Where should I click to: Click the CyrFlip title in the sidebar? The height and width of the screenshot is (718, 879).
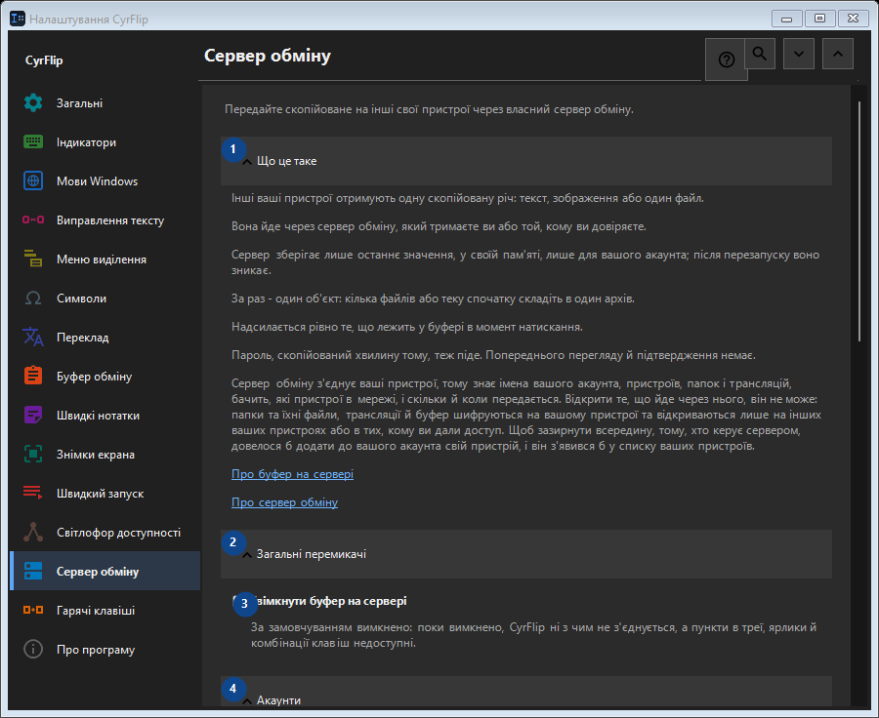(x=44, y=60)
